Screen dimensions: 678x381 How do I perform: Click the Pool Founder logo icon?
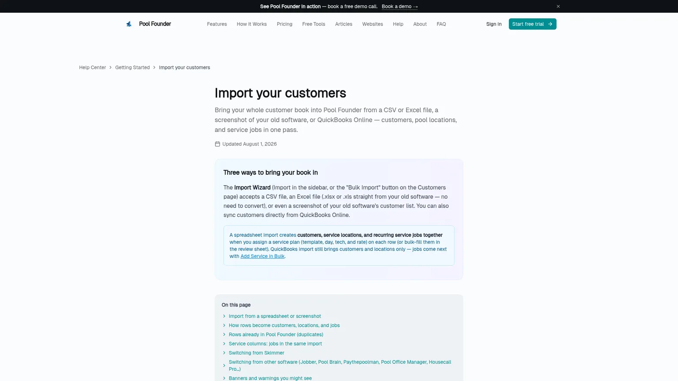coord(129,24)
